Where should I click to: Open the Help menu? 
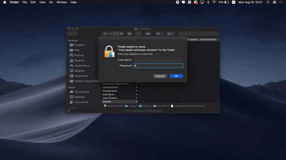tap(73, 2)
